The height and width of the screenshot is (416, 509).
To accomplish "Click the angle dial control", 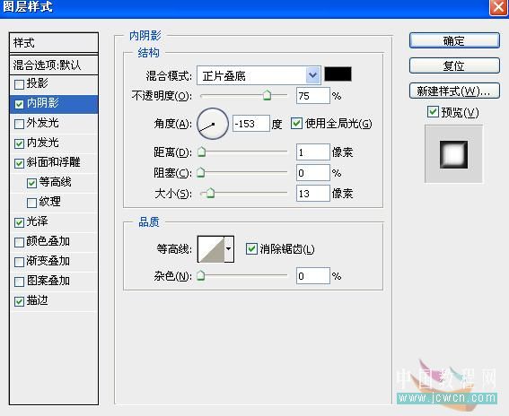I will (x=213, y=124).
